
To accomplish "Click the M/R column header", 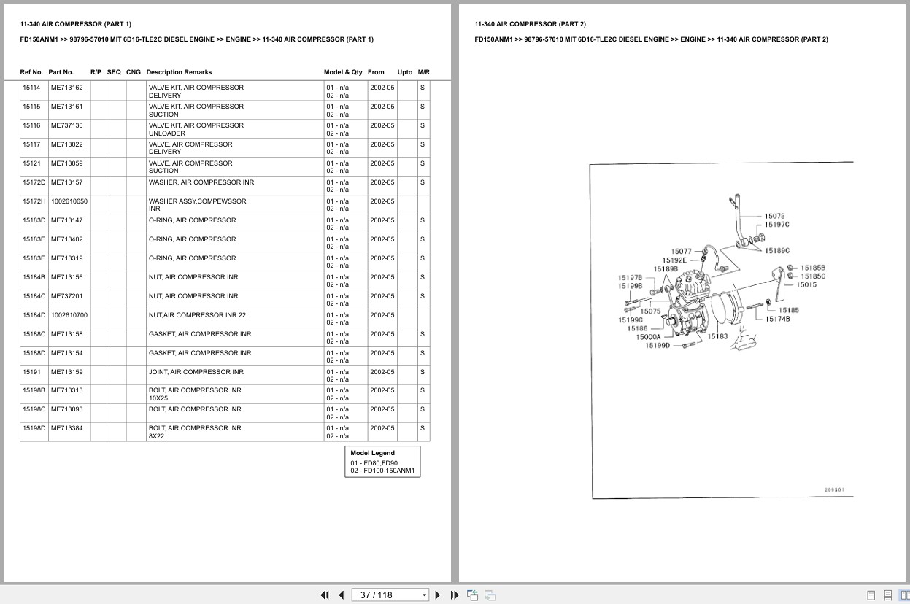I will click(424, 72).
